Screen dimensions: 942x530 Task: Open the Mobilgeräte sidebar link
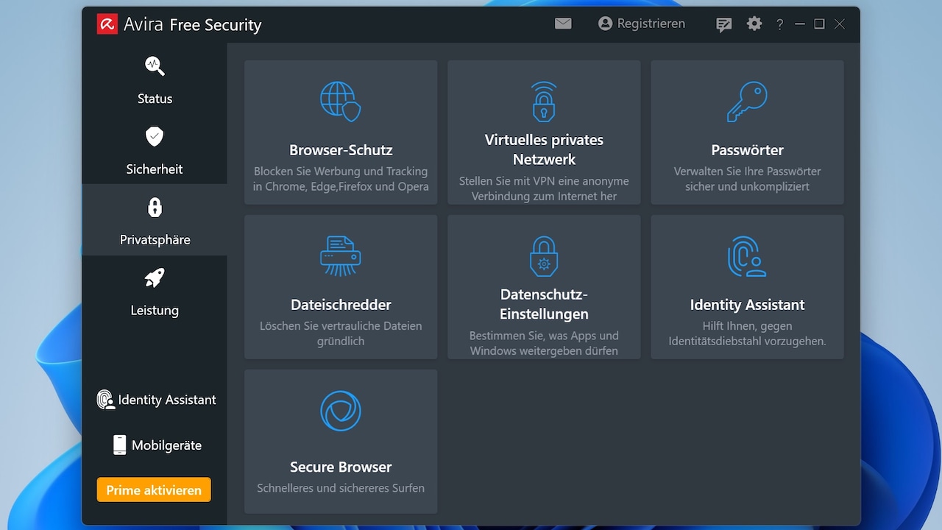tap(166, 445)
